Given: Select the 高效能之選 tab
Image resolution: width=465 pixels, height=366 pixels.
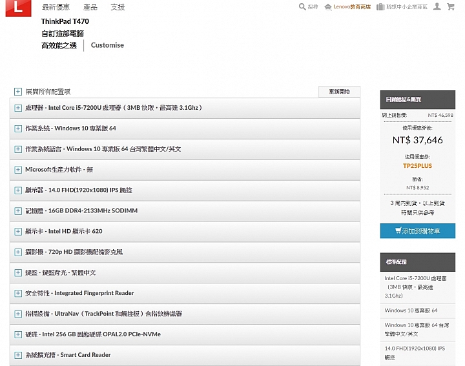Looking at the screenshot, I should (59, 45).
